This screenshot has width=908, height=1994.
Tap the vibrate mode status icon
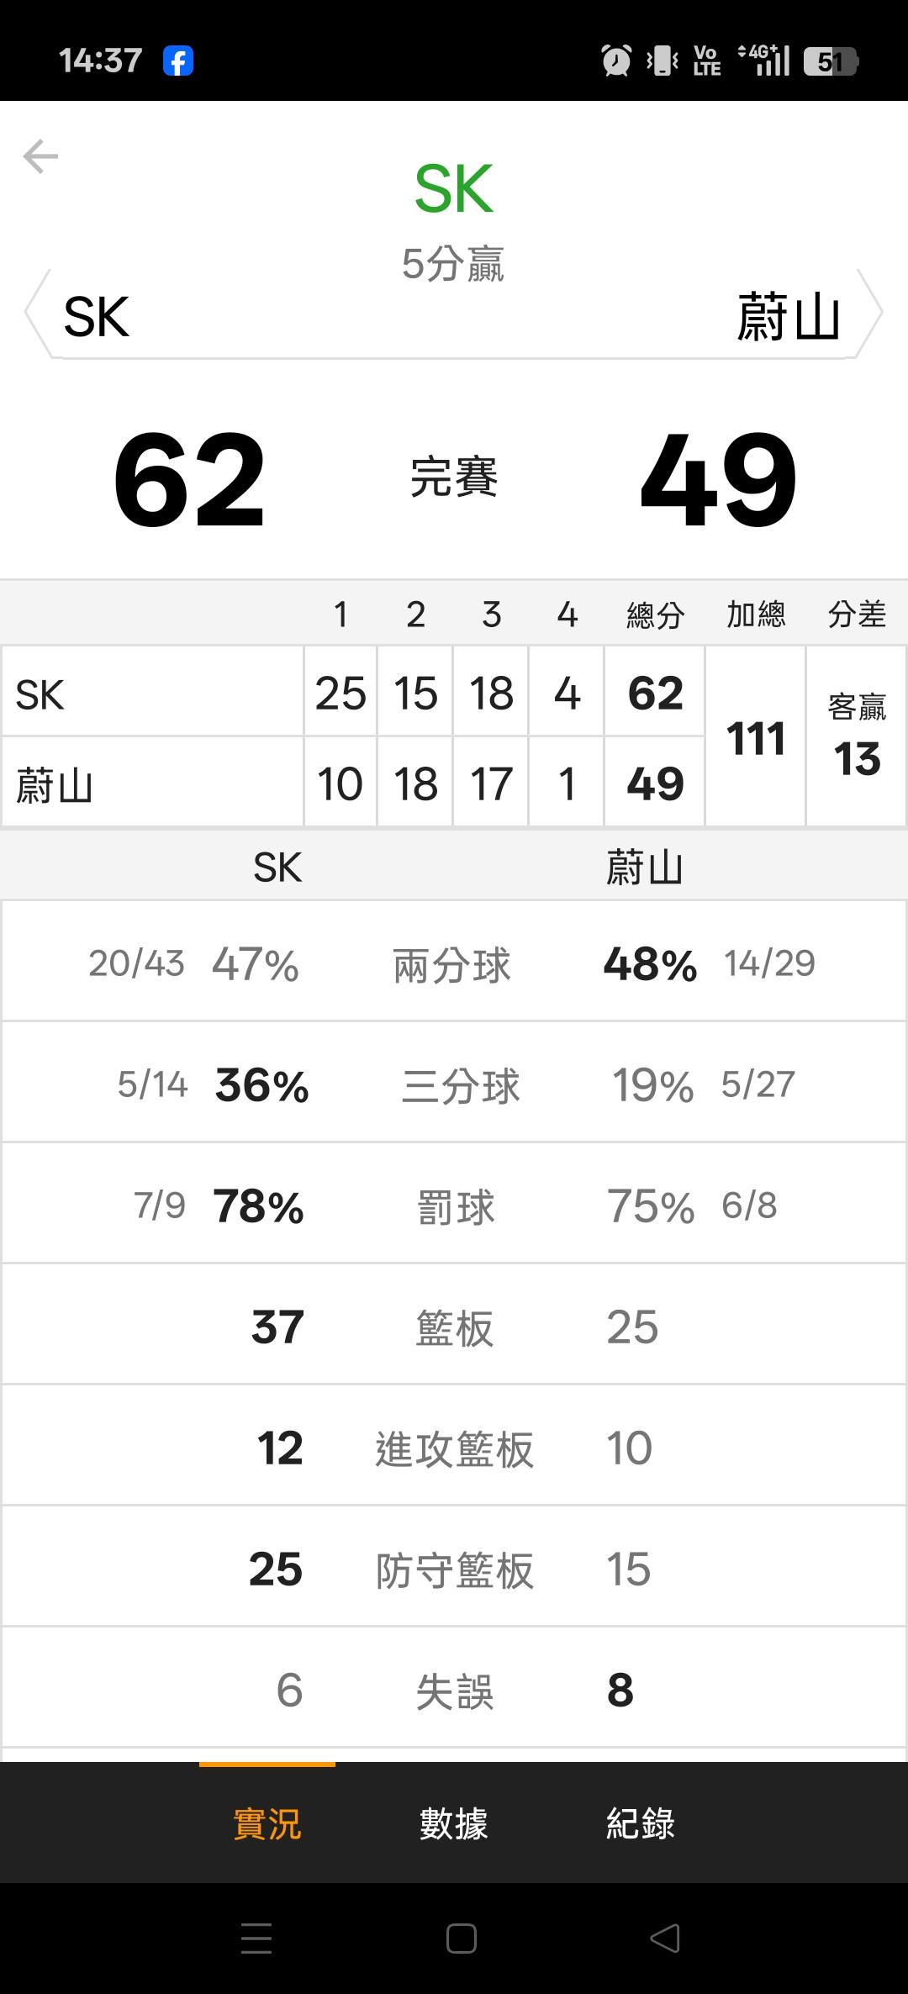tap(663, 61)
